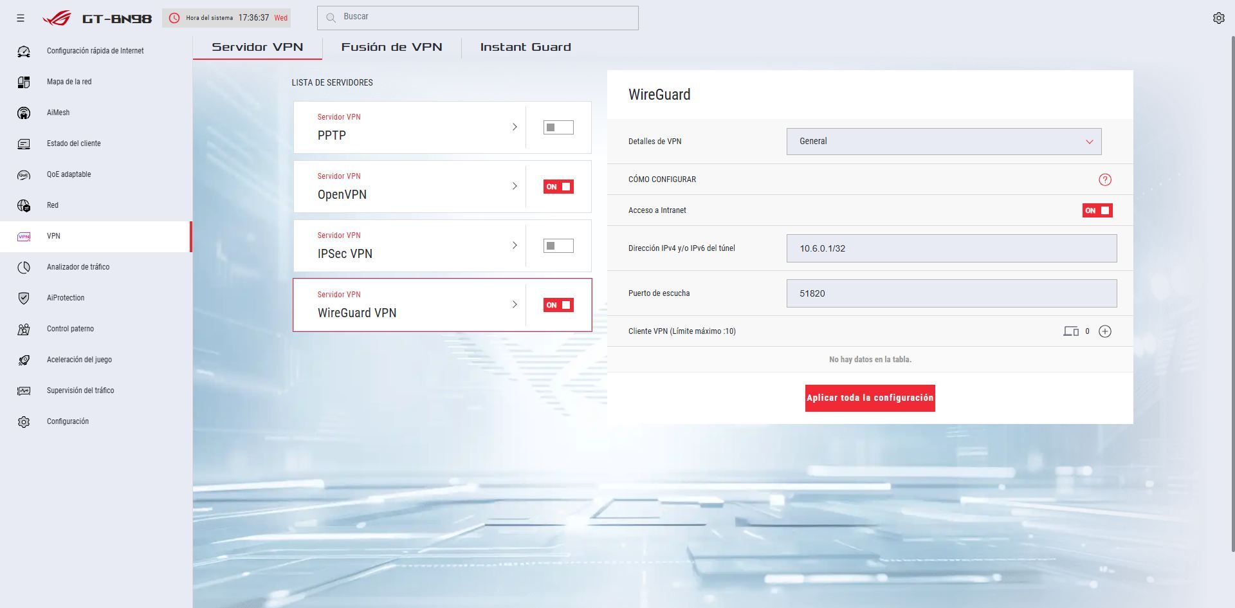Open Control paterno icon
The image size is (1235, 608).
24,329
